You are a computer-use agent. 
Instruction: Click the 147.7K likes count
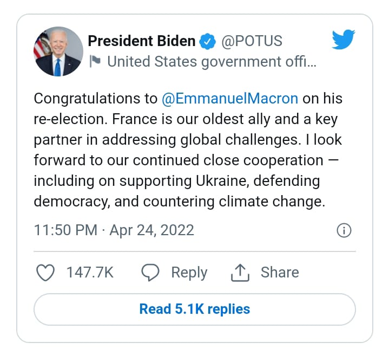tap(90, 273)
